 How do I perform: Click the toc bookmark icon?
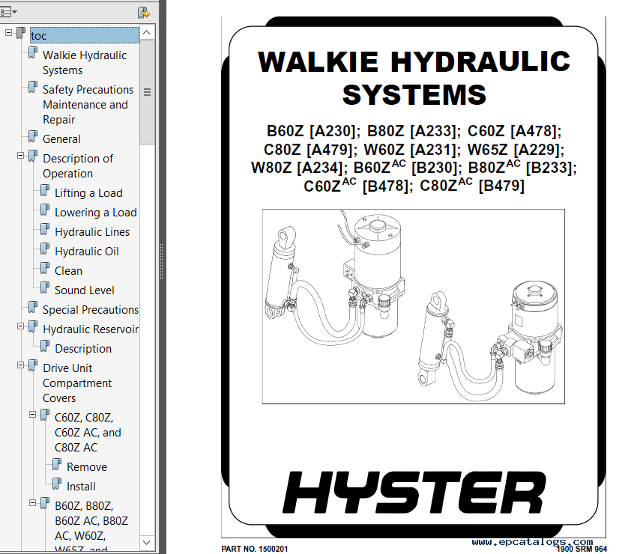[x=20, y=34]
